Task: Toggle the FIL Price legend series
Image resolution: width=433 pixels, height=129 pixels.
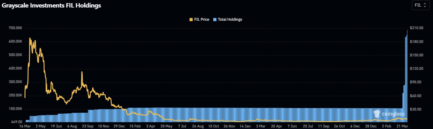Action: (199, 19)
